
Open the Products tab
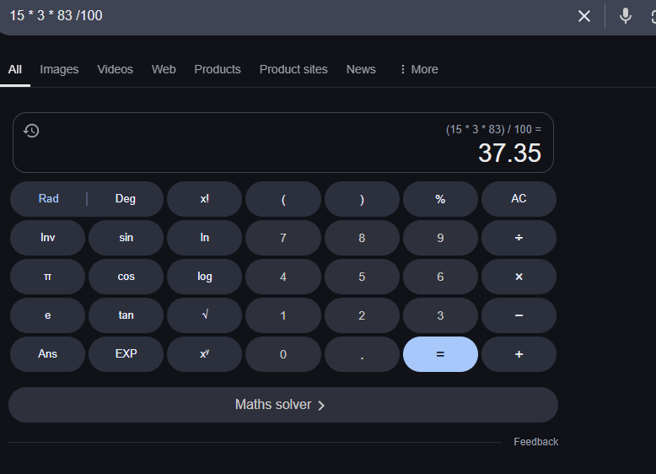[x=218, y=69]
